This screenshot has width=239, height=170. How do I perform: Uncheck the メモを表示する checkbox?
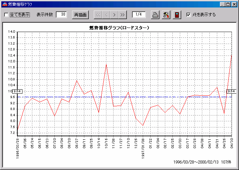[x=189, y=15]
